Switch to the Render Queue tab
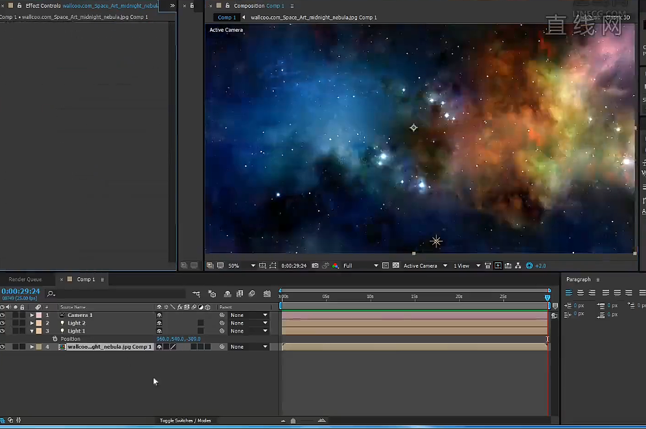The height and width of the screenshot is (429, 646). 25,279
